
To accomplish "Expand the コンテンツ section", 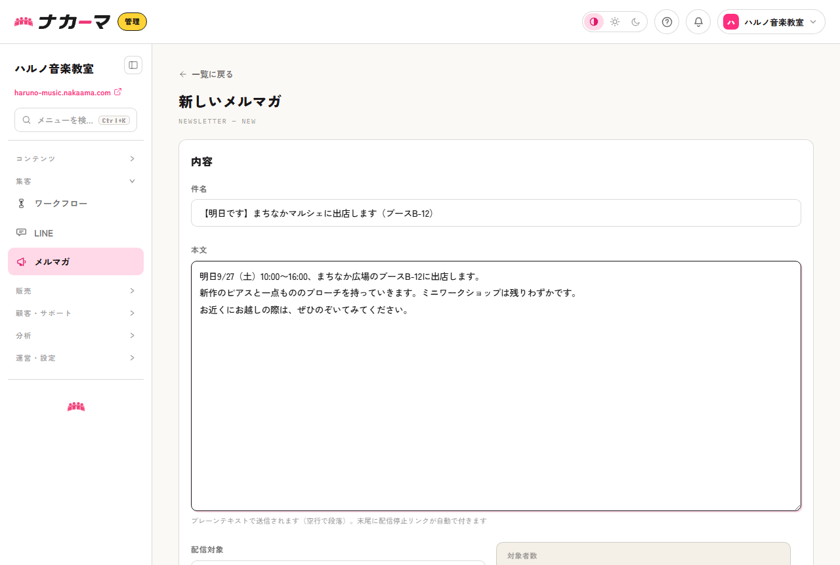I will 75,159.
